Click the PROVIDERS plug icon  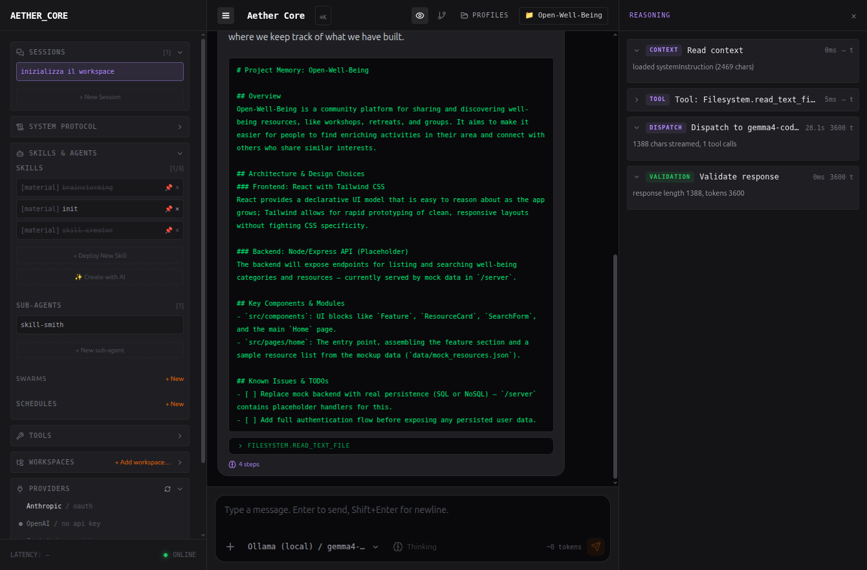(x=20, y=488)
